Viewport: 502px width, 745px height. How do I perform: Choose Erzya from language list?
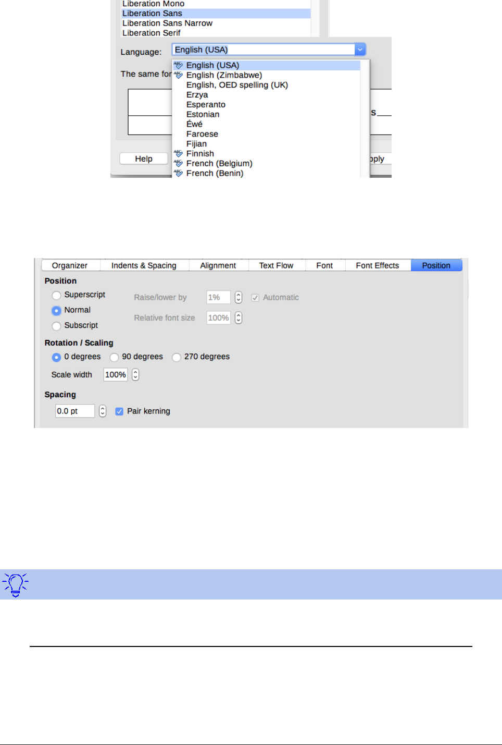[x=267, y=95]
